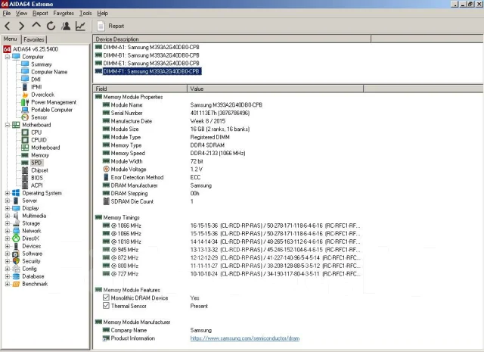Toggle the Monolithic DRAM Device checkbox
This screenshot has width=484, height=352.
(106, 297)
